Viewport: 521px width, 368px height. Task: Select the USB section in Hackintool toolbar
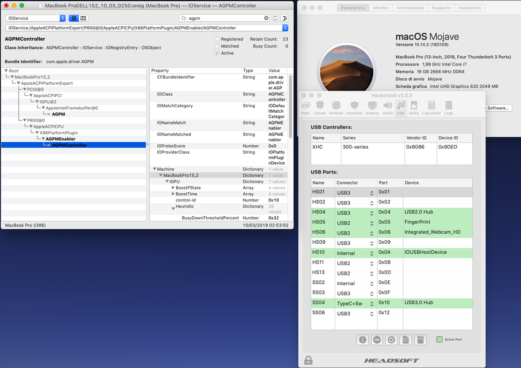[x=400, y=108]
